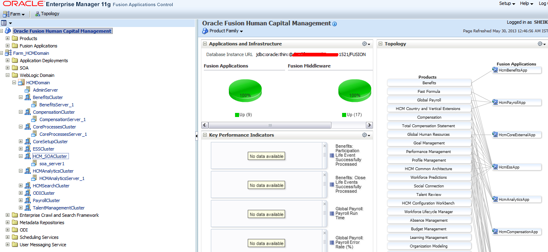Screen dimensions: 548x252
Task: Remove the Benefits Close Life Events KPI
Action: coord(324,175)
